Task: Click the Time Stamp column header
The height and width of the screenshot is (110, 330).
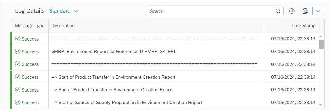Action: tap(292, 26)
